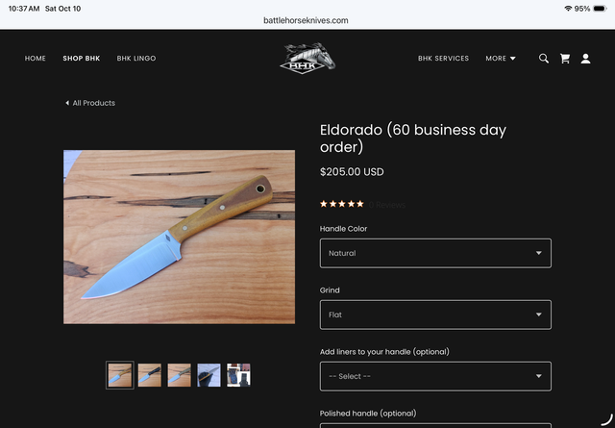Return to All Products link

point(94,103)
